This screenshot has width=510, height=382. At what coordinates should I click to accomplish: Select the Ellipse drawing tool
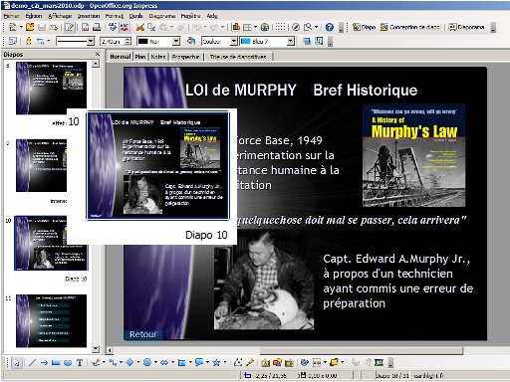tap(68, 363)
